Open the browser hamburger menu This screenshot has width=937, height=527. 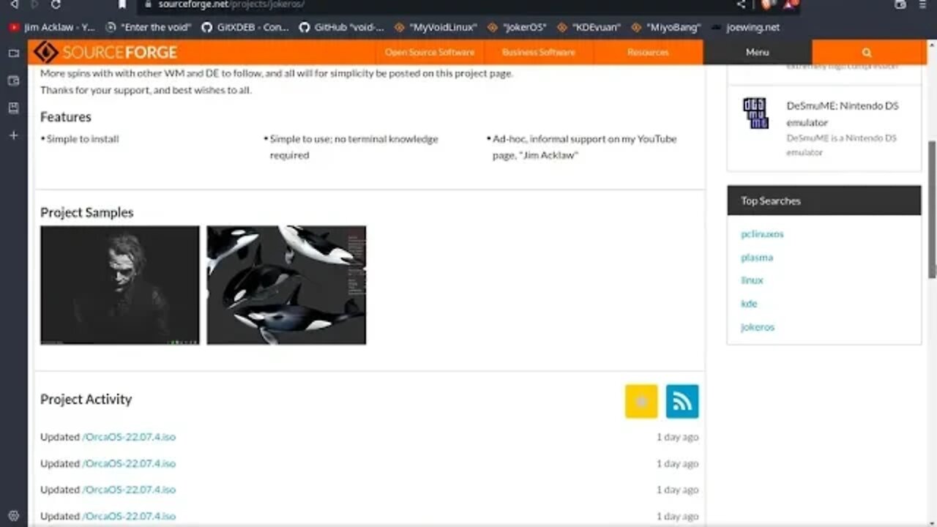924,4
